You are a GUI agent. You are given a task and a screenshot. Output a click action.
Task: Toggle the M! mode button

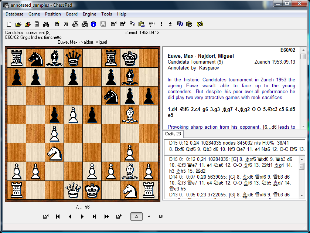click(x=161, y=217)
